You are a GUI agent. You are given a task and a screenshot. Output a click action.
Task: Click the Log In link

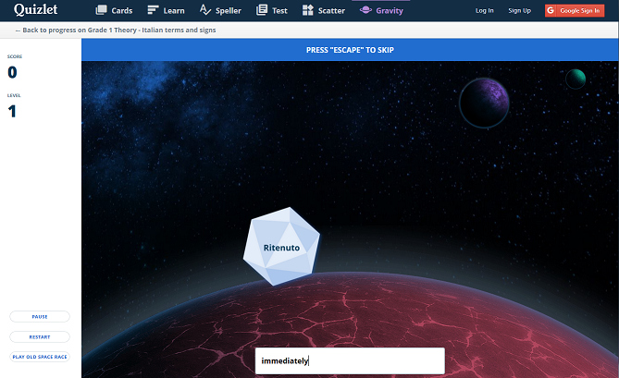[x=485, y=11]
